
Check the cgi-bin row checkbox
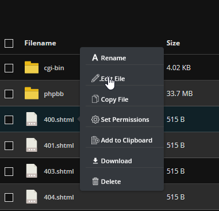click(x=9, y=68)
